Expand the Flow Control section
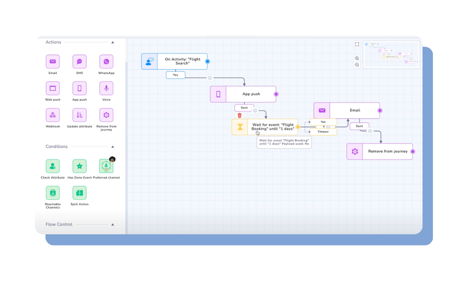 click(x=113, y=224)
